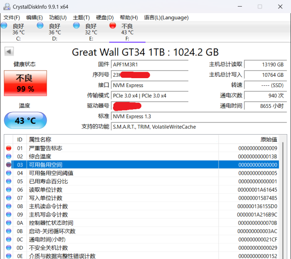Click the purple status dot for 可用备用空间
The height and width of the screenshot is (259, 291).
pos(9,165)
